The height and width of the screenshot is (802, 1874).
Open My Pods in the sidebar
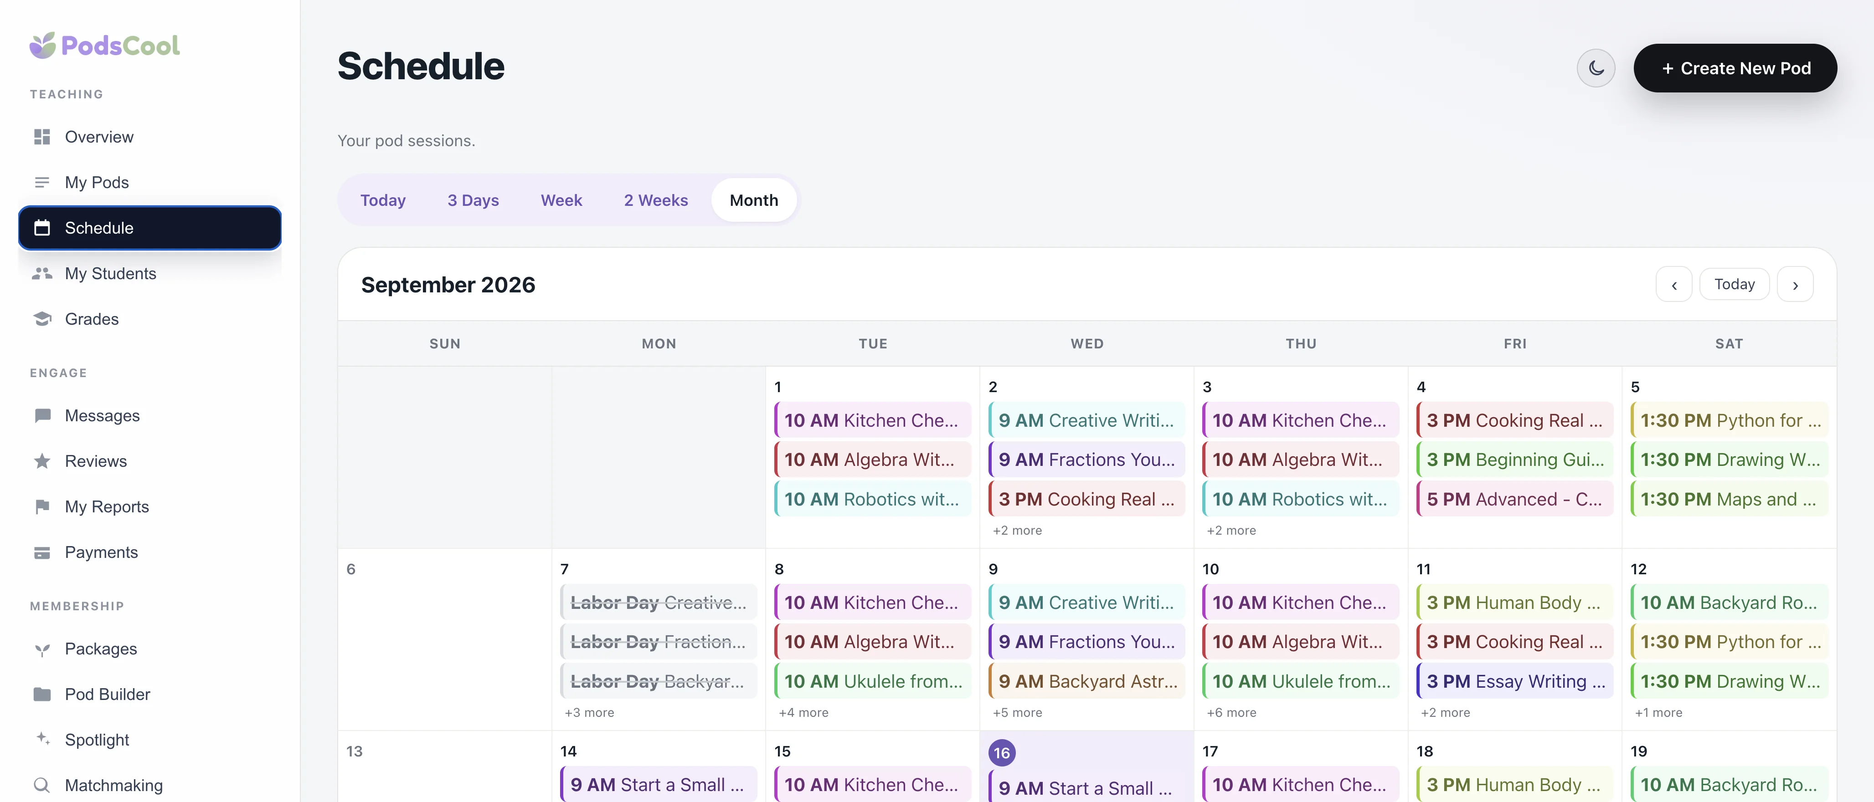pyautogui.click(x=150, y=183)
